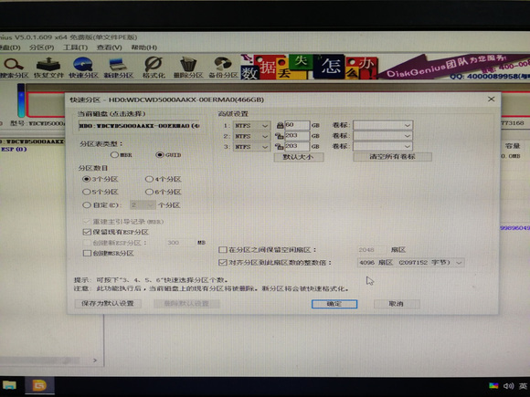This screenshot has height=397, width=530.
Task: Close the Quick Partition dialog
Action: point(491,99)
